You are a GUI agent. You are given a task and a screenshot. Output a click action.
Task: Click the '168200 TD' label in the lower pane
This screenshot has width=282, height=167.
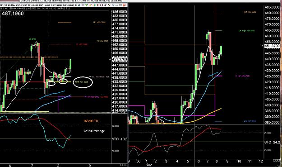[x=91, y=121]
